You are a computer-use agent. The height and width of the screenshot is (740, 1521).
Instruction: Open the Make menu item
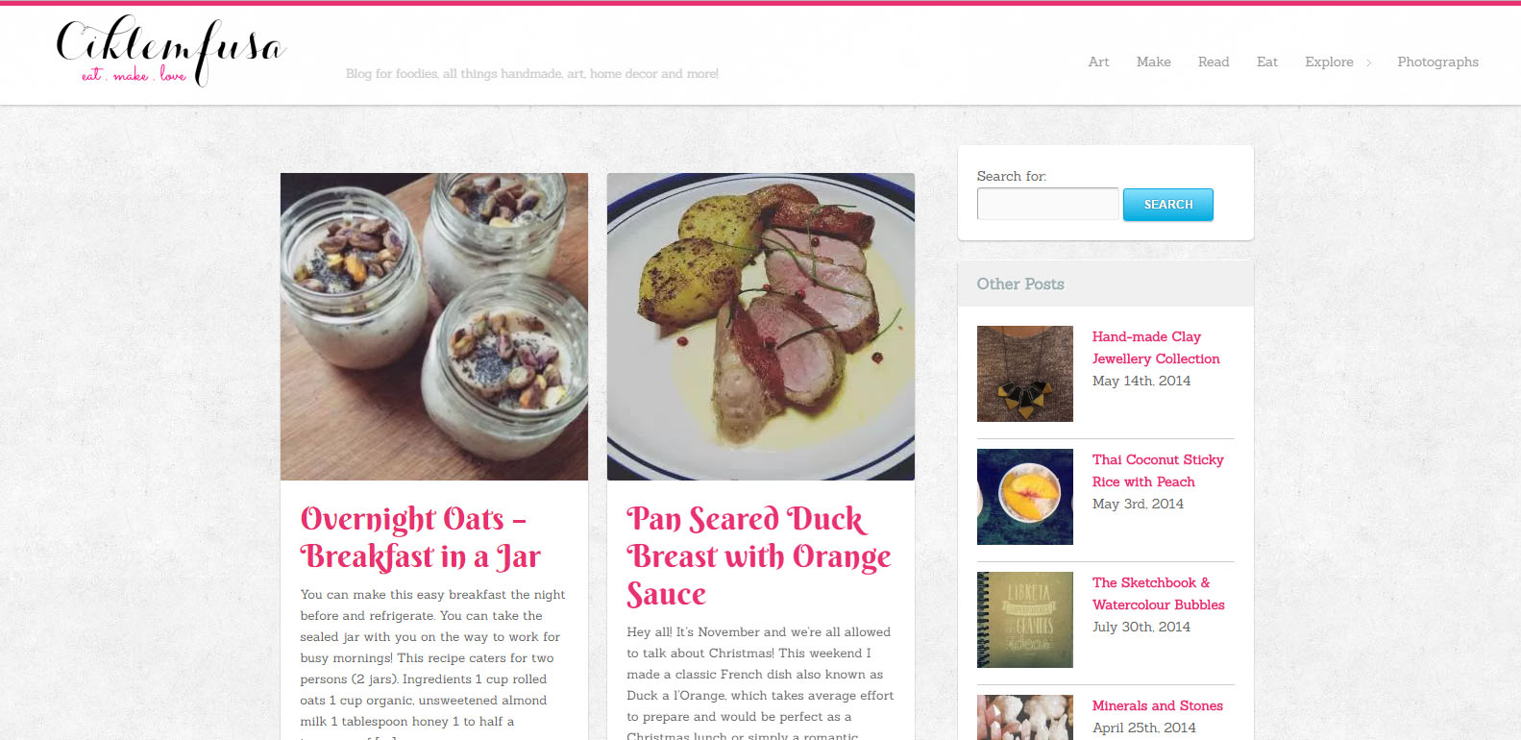(x=1153, y=62)
